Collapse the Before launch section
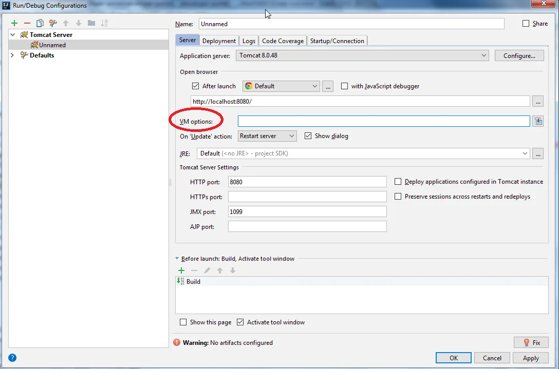The height and width of the screenshot is (369, 559). (x=177, y=259)
